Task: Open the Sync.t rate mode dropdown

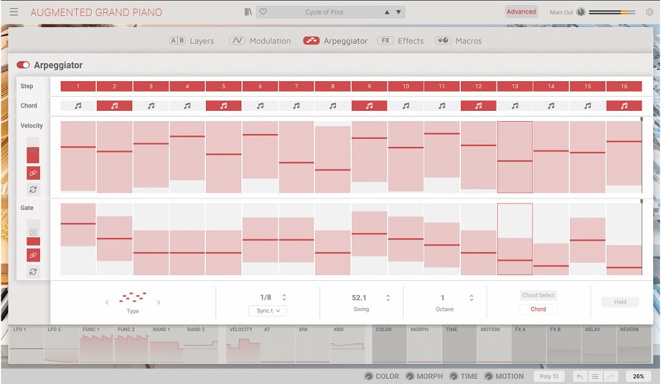Action: pos(268,311)
